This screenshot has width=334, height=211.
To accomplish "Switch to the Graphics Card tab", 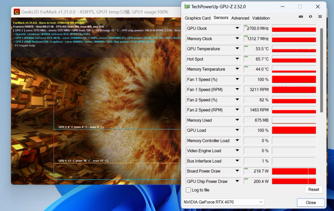I will pyautogui.click(x=198, y=18).
